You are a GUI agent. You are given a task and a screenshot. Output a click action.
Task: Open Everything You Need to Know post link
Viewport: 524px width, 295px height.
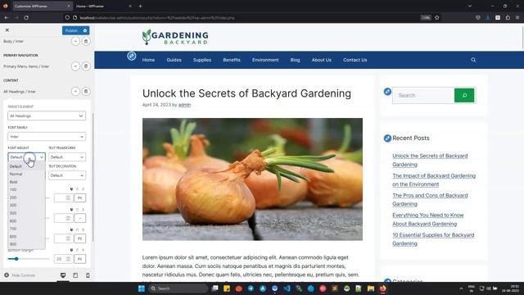tap(427, 220)
